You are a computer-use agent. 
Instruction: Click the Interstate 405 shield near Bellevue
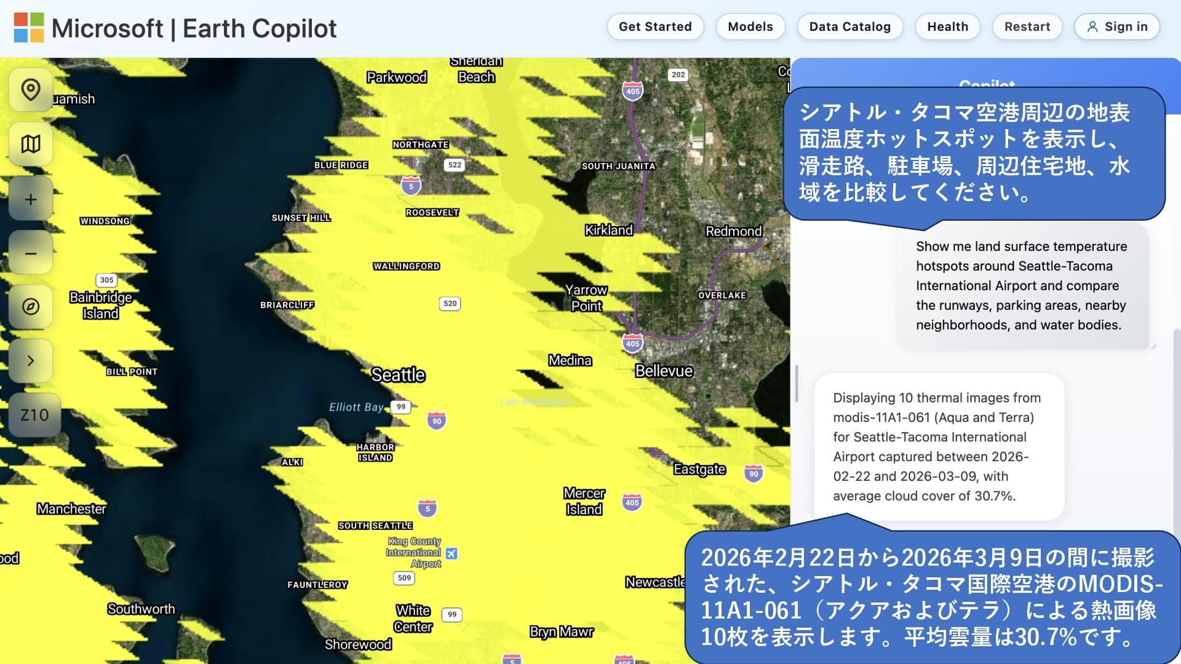tap(632, 343)
